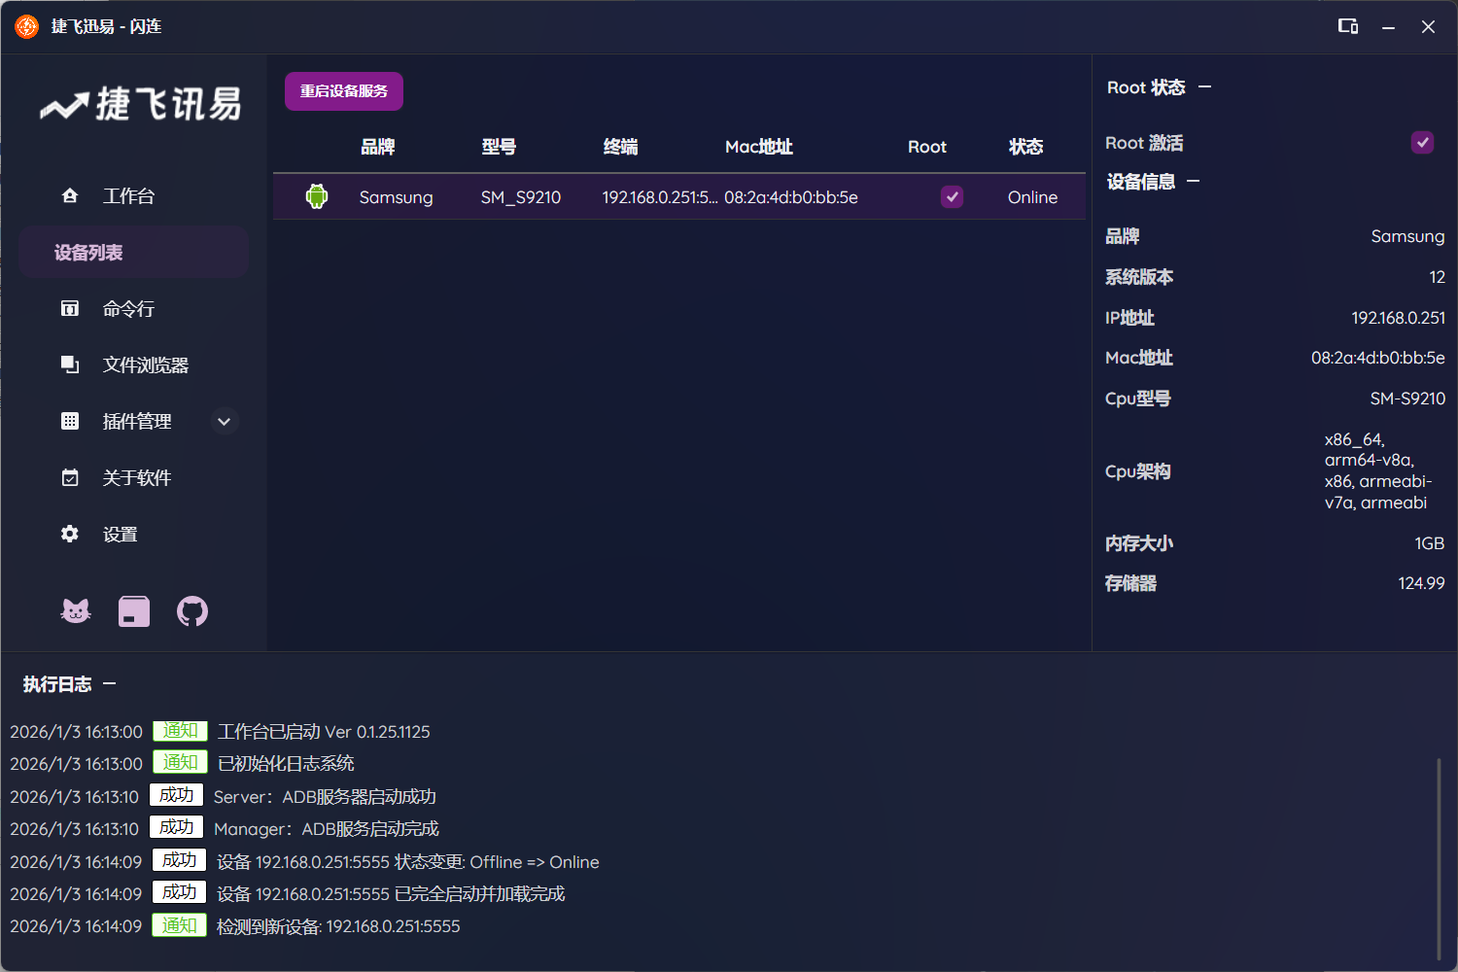
Task: Collapse the Root 状态 section
Action: pyautogui.click(x=1205, y=87)
